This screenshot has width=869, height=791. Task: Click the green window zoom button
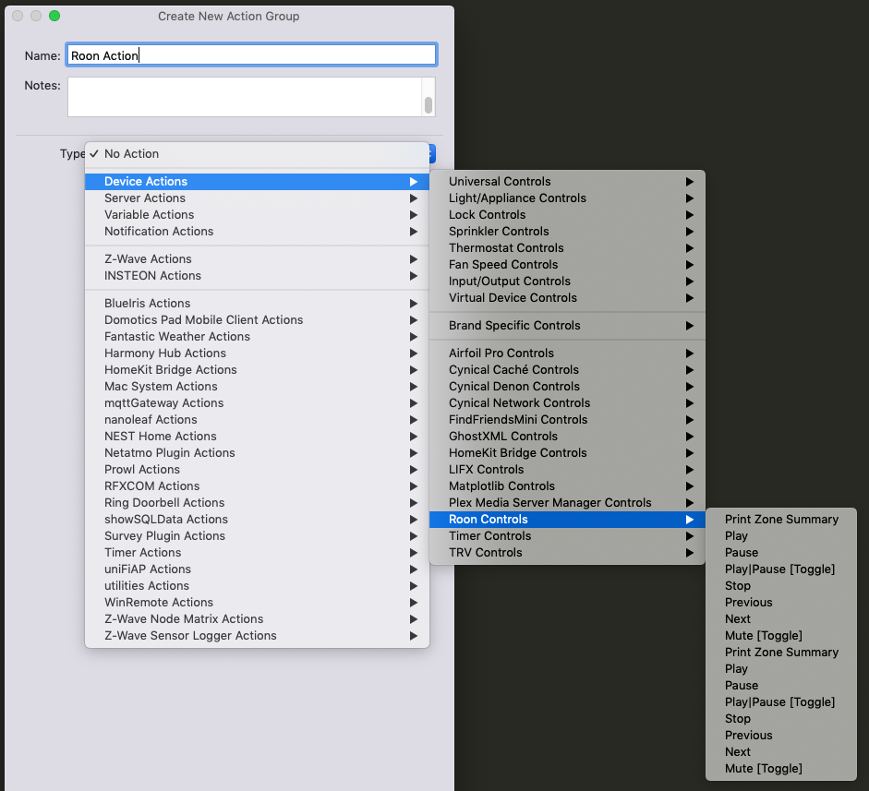click(x=54, y=16)
